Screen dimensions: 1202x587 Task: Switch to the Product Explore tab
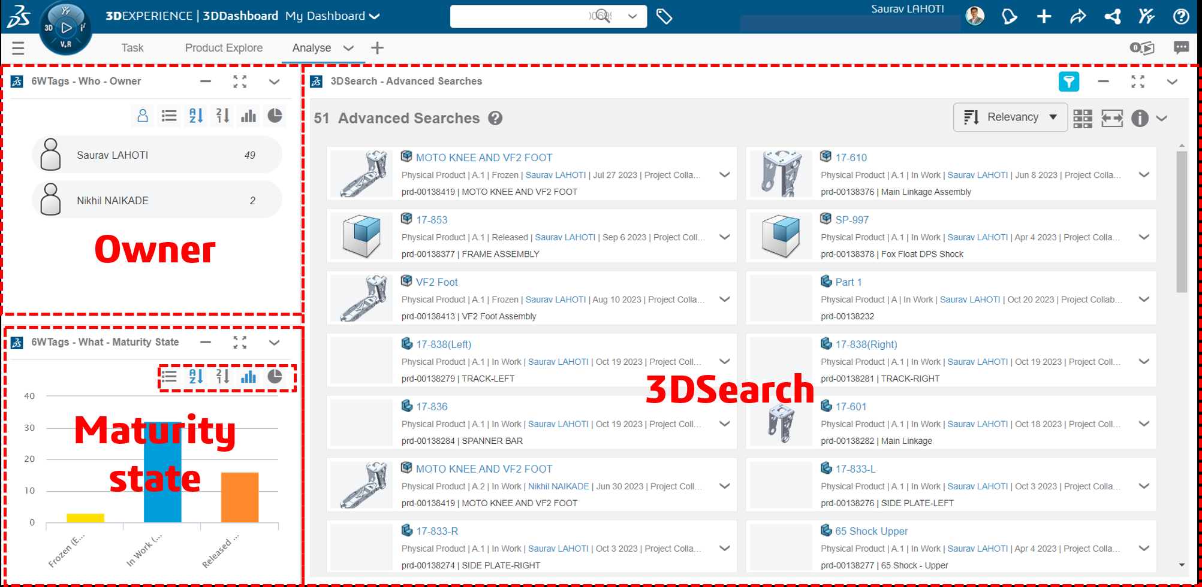click(x=224, y=48)
